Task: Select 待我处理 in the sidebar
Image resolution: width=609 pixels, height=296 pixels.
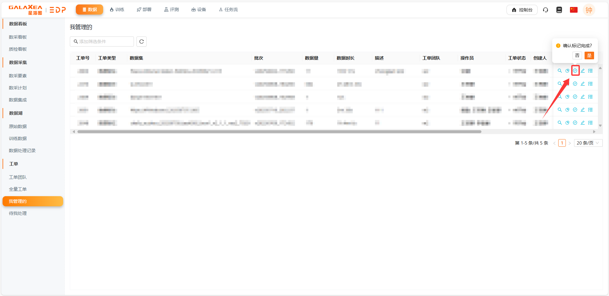Action: (18, 213)
